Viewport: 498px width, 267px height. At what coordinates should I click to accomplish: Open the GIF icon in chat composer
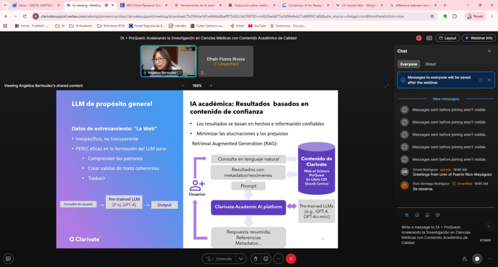point(427,215)
